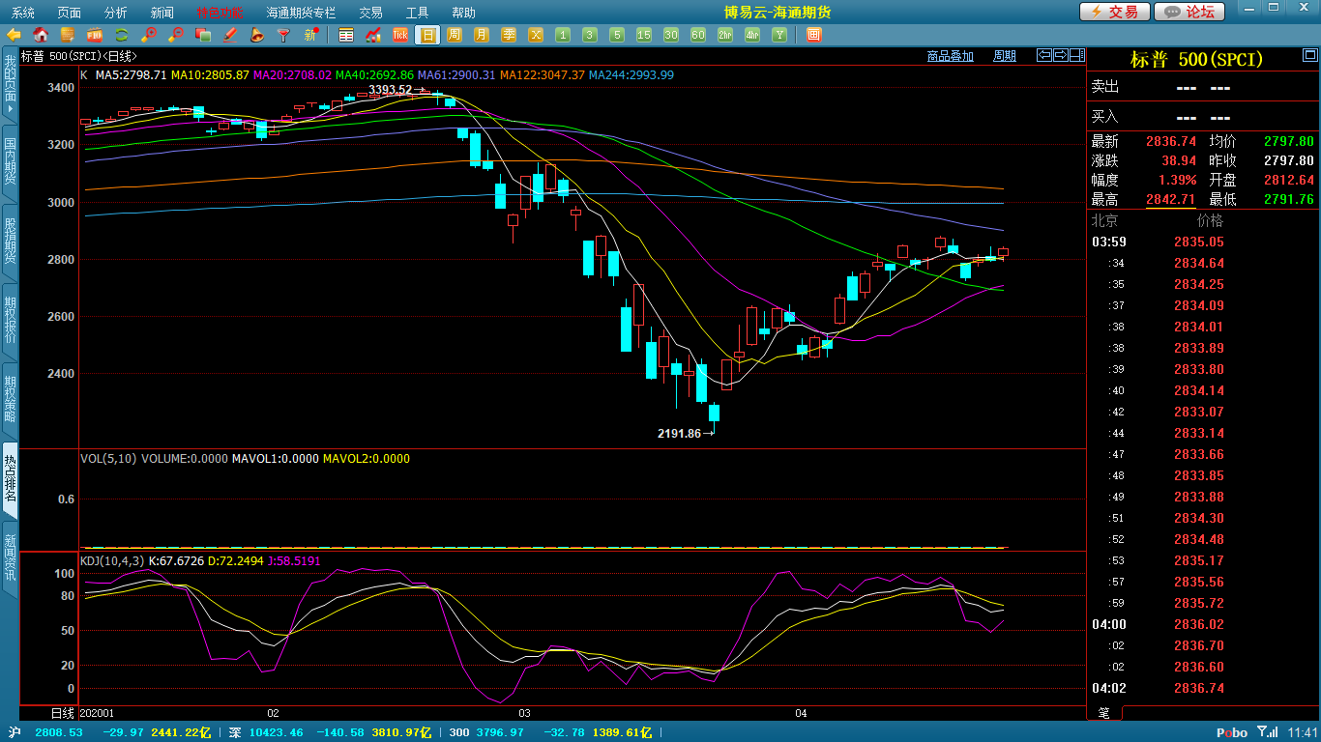Screen dimensions: 1321x742
Task: Open the trend chart icon
Action: 373,35
